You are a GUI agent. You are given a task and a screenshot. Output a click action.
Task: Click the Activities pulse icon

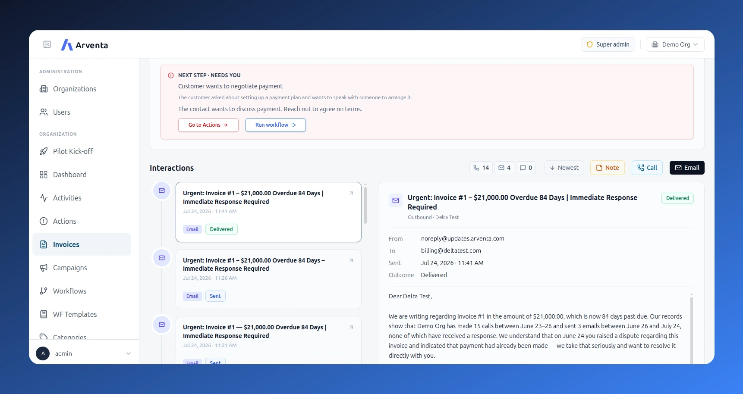pyautogui.click(x=44, y=198)
